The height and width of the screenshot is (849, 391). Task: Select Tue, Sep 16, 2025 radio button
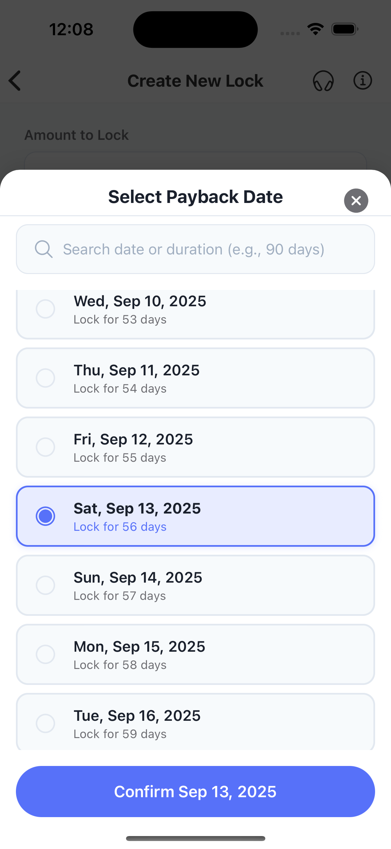(45, 723)
